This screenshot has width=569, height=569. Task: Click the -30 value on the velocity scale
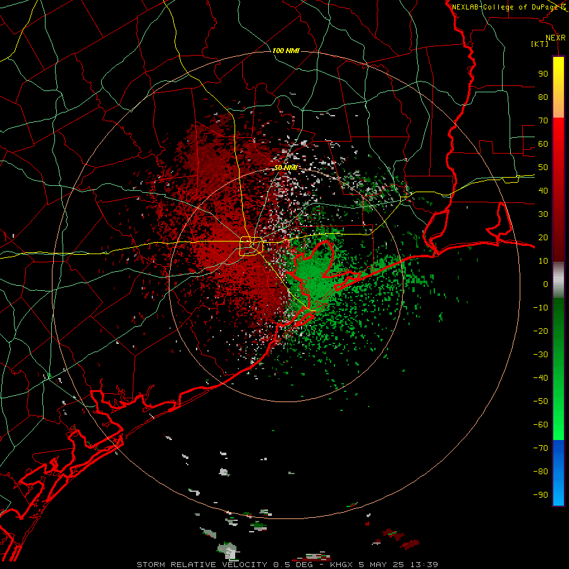pyautogui.click(x=541, y=355)
